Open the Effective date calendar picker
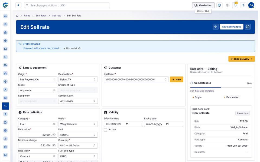The width and height of the screenshot is (260, 162). (x=127, y=124)
